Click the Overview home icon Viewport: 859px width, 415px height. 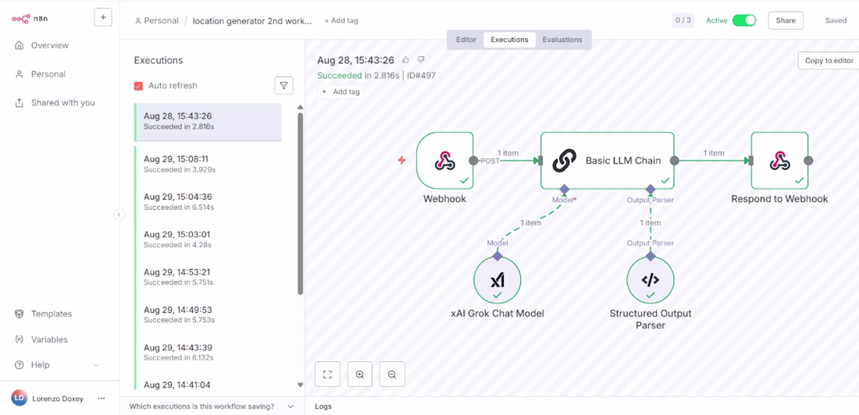(x=20, y=45)
